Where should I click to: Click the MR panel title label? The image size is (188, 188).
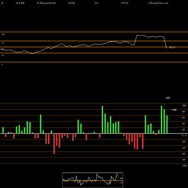(168, 98)
